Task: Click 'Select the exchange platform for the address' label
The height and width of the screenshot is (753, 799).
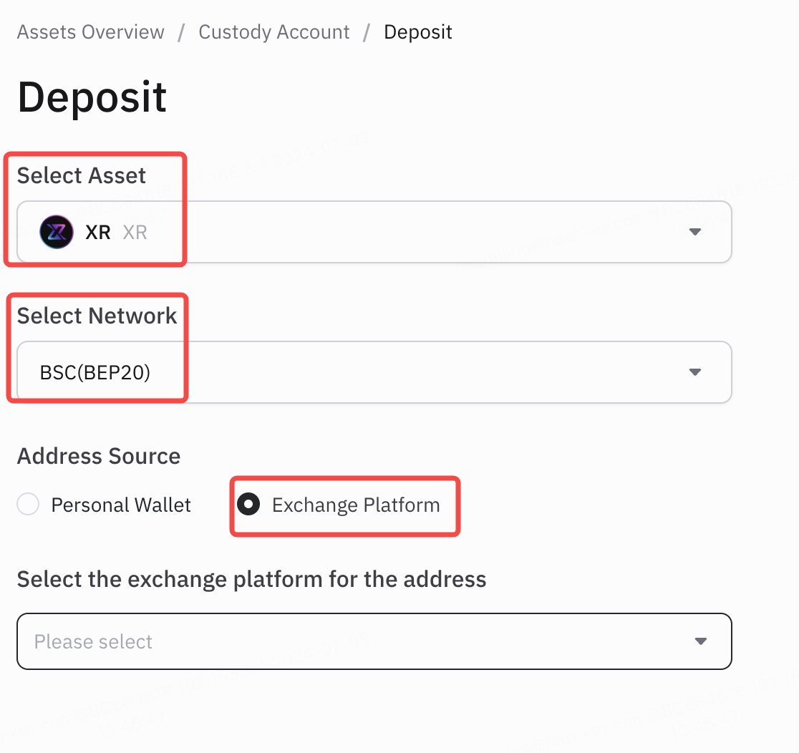Action: point(252,579)
